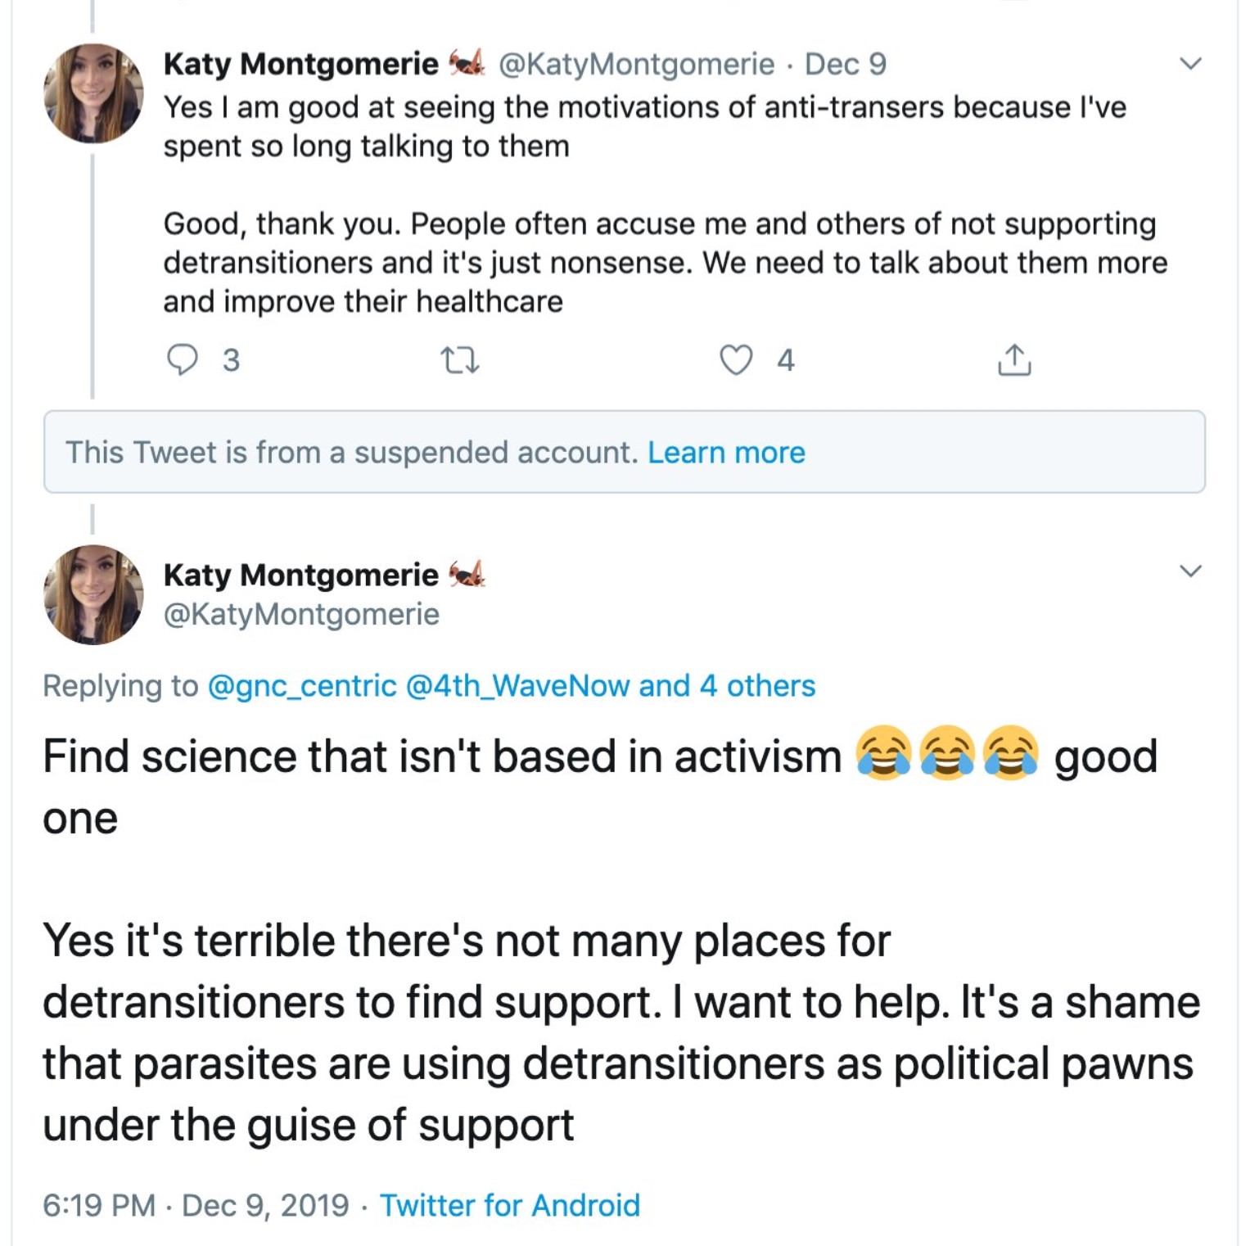Like the first tweet with heart icon
The height and width of the screenshot is (1246, 1241).
click(x=735, y=360)
